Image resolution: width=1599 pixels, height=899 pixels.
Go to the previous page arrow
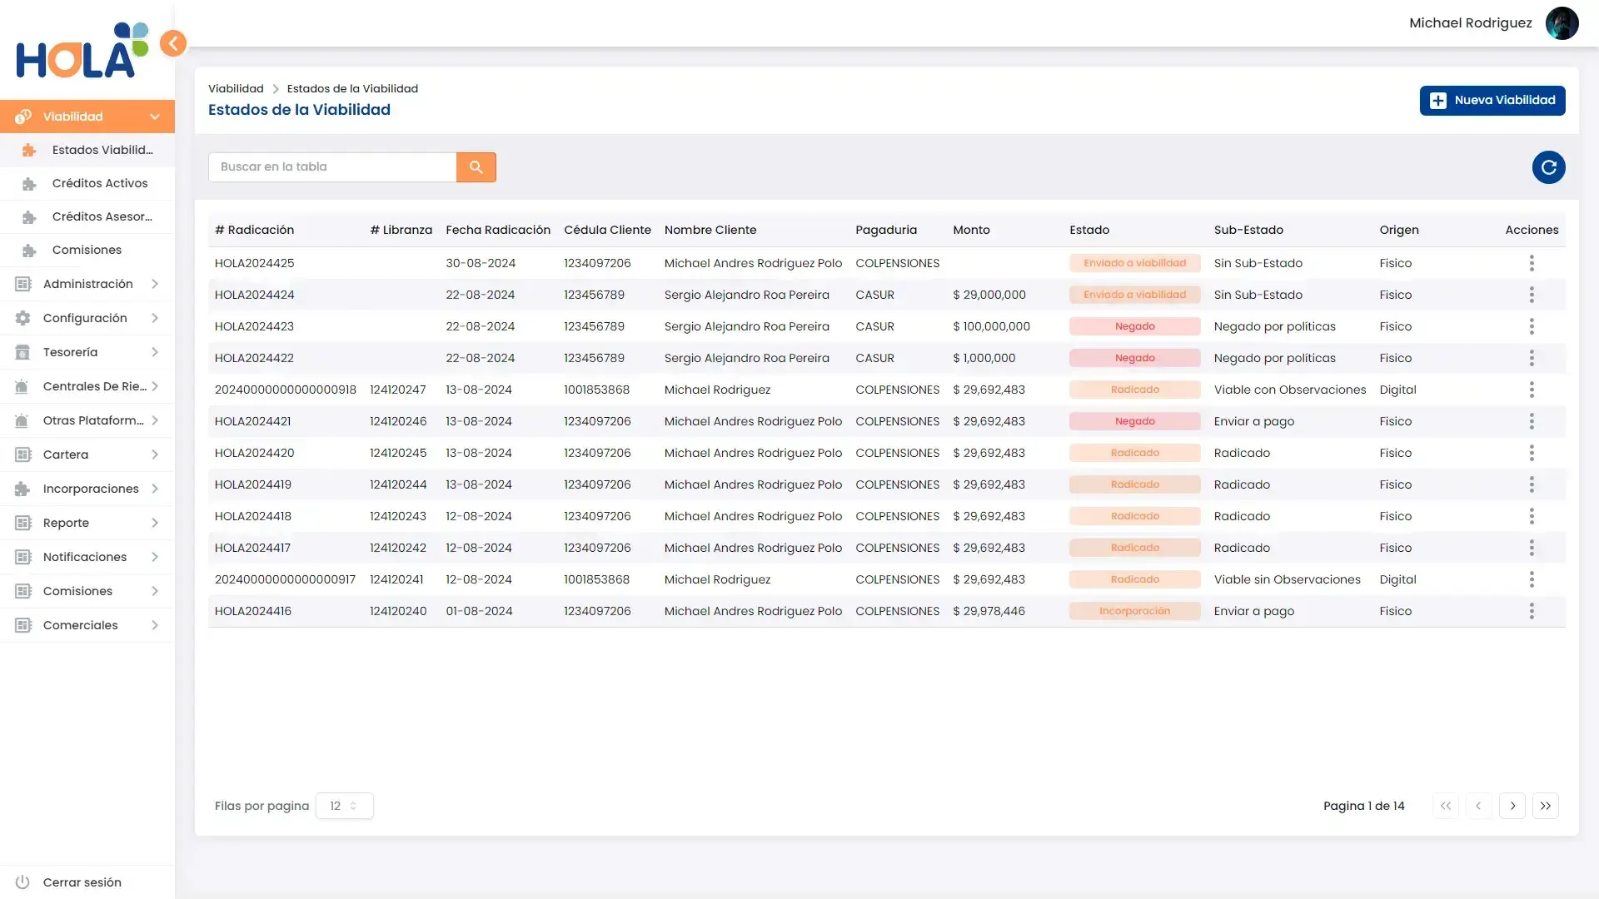tap(1478, 806)
